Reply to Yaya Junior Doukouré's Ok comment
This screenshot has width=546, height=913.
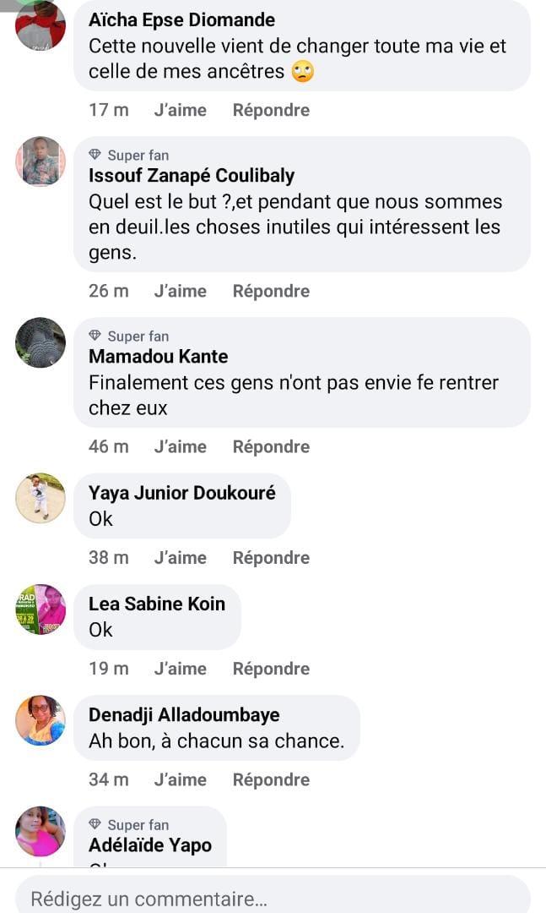click(x=271, y=558)
